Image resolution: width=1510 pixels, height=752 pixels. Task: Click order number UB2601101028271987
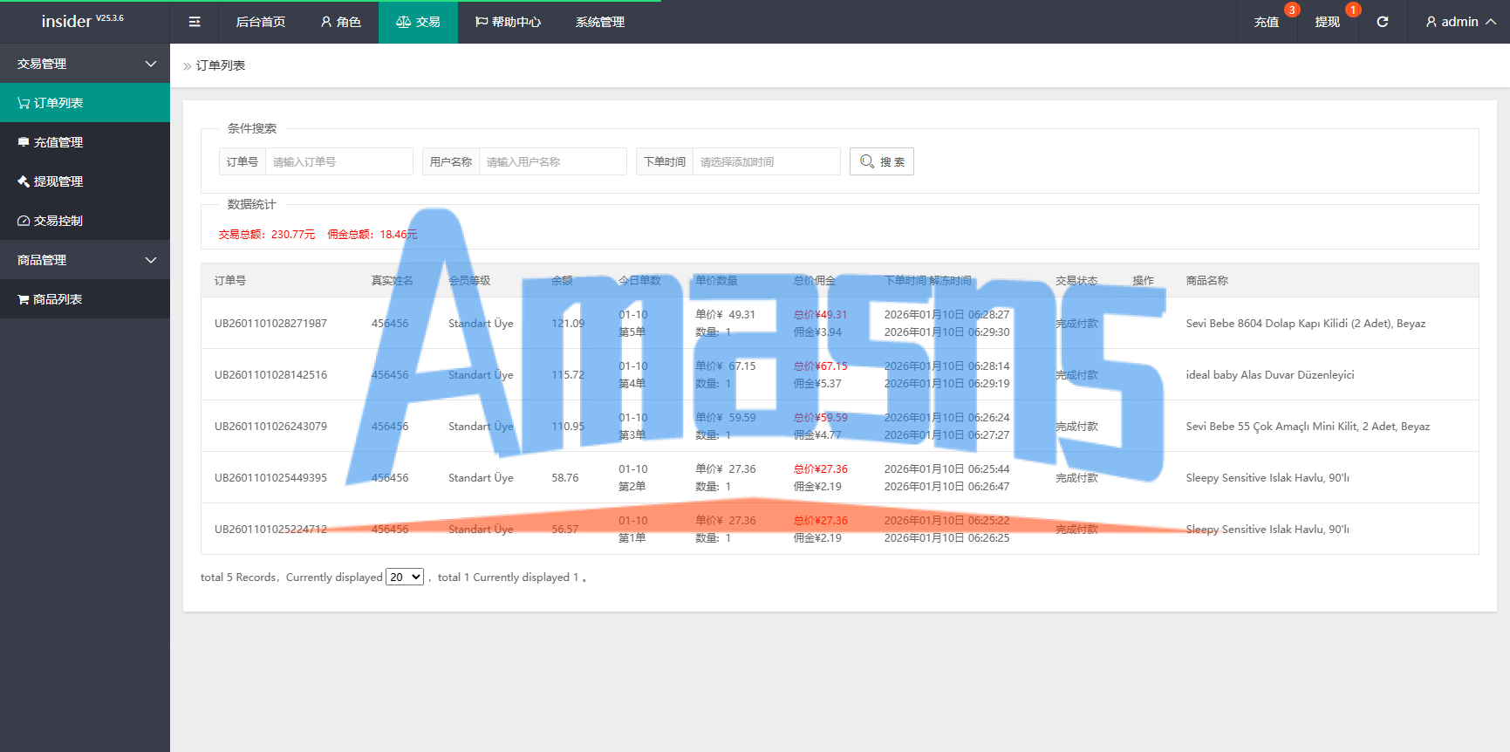[270, 323]
